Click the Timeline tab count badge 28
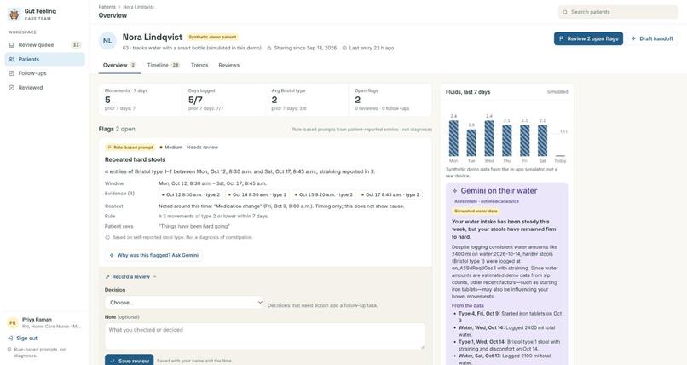 (176, 66)
